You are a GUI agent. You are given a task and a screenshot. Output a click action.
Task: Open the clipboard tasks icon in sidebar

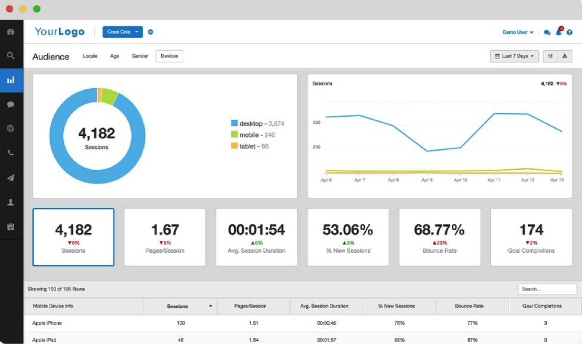click(11, 226)
